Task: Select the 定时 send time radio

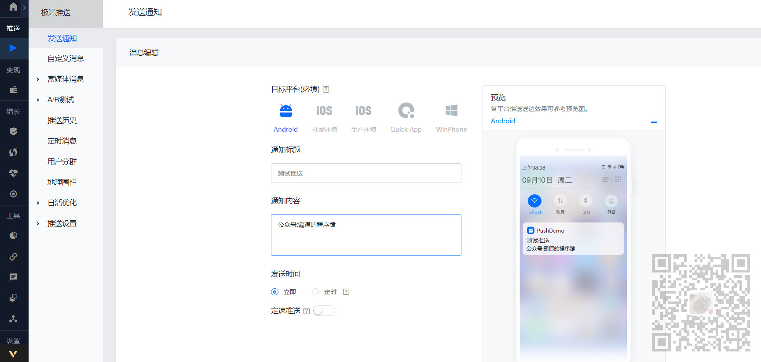Action: point(315,292)
